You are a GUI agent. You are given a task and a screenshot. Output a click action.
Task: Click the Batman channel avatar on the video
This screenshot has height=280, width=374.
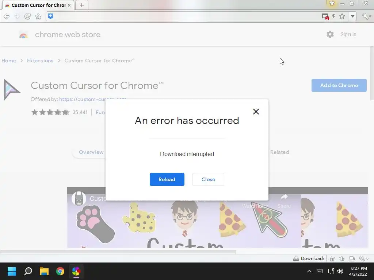click(79, 198)
